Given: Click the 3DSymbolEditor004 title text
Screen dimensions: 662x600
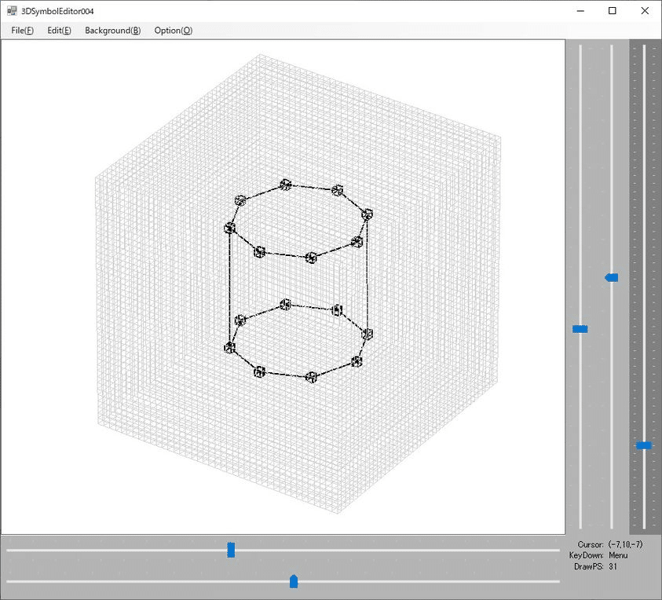Looking at the screenshot, I should 57,12.
